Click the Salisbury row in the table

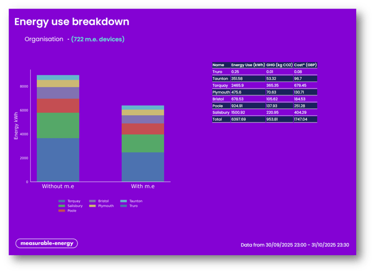[x=265, y=112]
